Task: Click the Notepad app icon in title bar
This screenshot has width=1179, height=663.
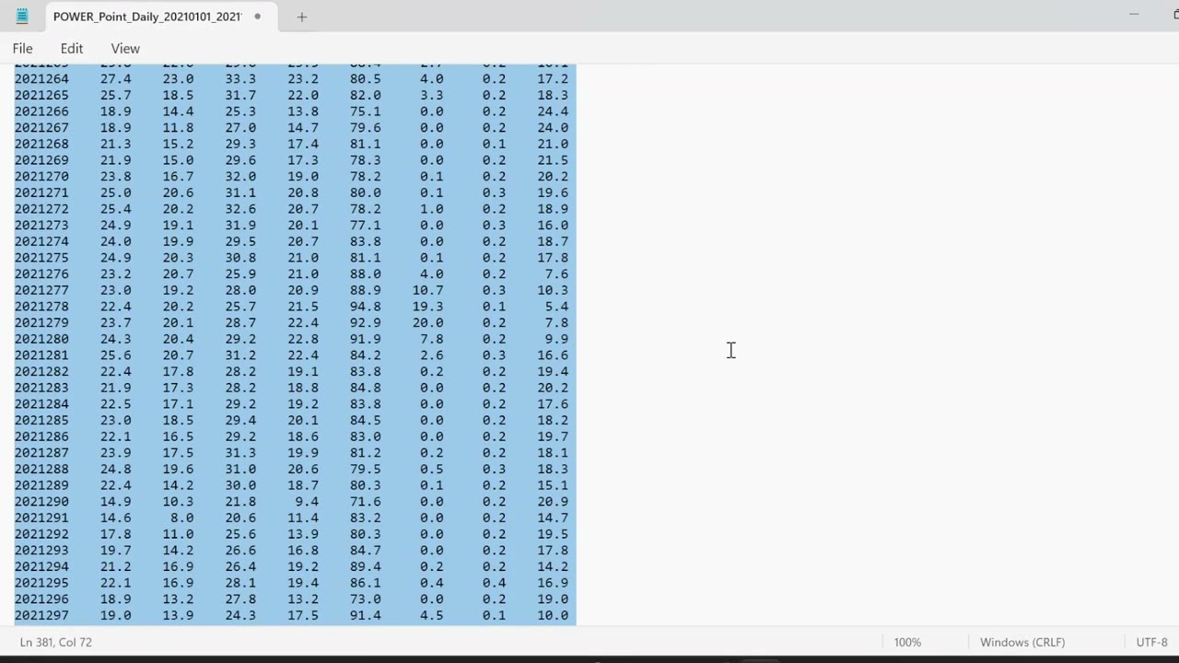Action: coord(22,17)
